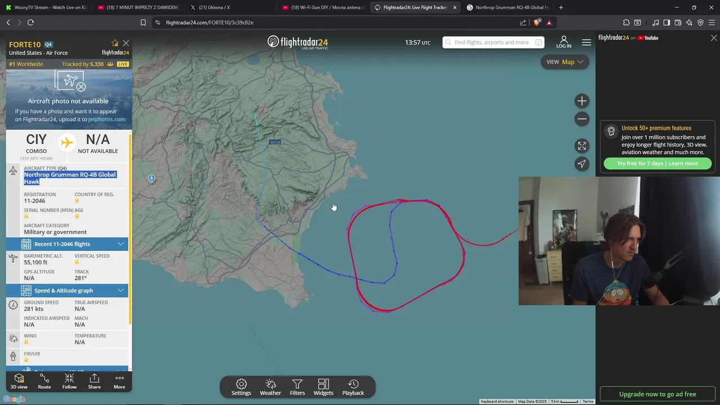The width and height of the screenshot is (720, 405).
Task: Open the jetphotos.com link
Action: 106,119
